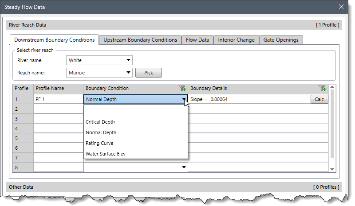Collapse the Normal Depth boundary condition dropdown

click(x=183, y=100)
